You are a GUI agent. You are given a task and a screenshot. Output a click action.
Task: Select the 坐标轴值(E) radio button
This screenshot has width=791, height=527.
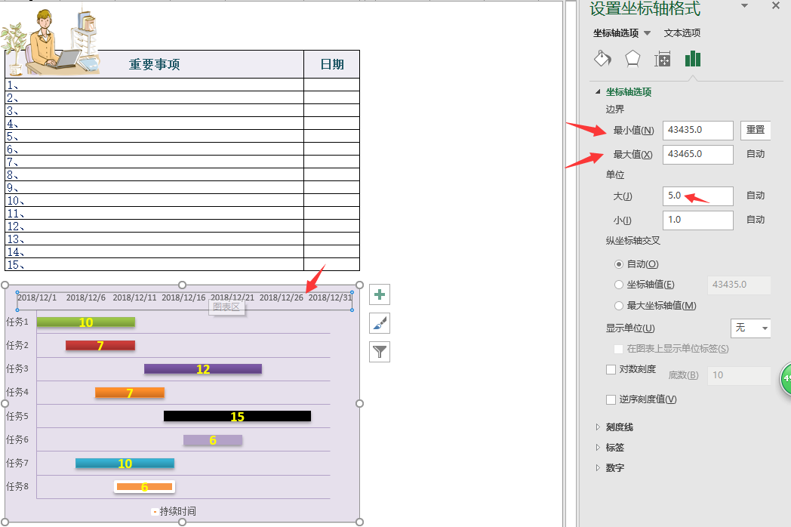[619, 285]
